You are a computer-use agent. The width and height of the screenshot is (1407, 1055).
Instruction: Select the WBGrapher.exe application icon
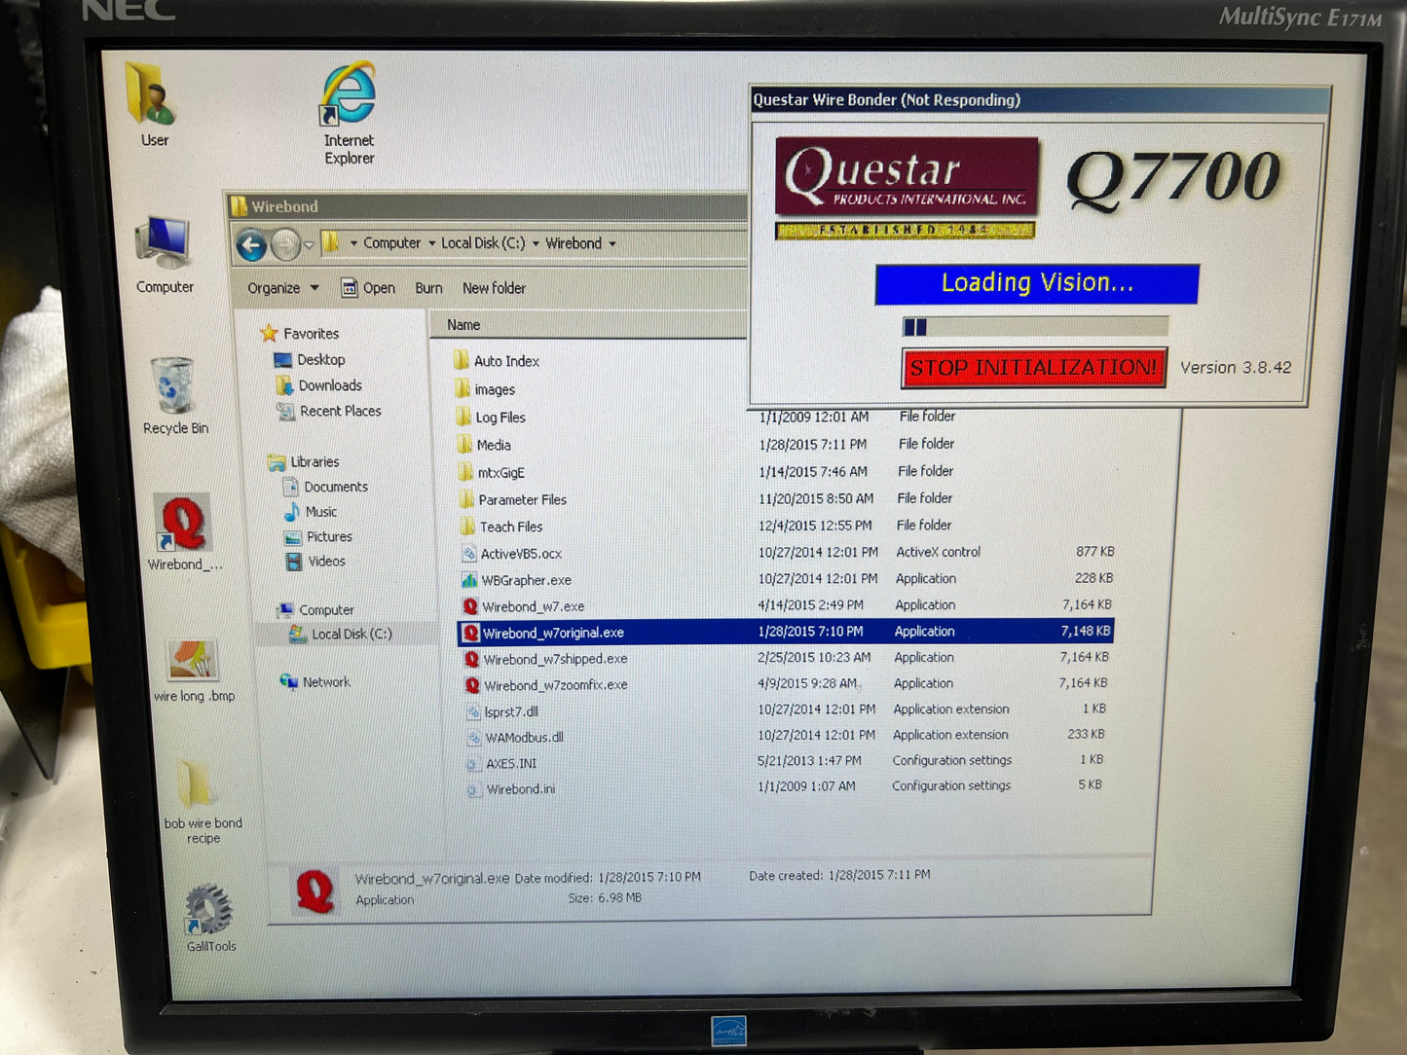[469, 580]
